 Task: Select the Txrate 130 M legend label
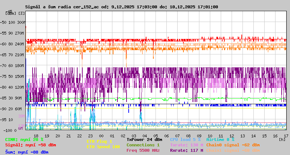pyautogui.click(x=186, y=145)
